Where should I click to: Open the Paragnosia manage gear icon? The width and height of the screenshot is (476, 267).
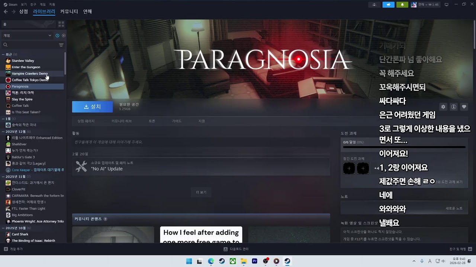point(443,107)
